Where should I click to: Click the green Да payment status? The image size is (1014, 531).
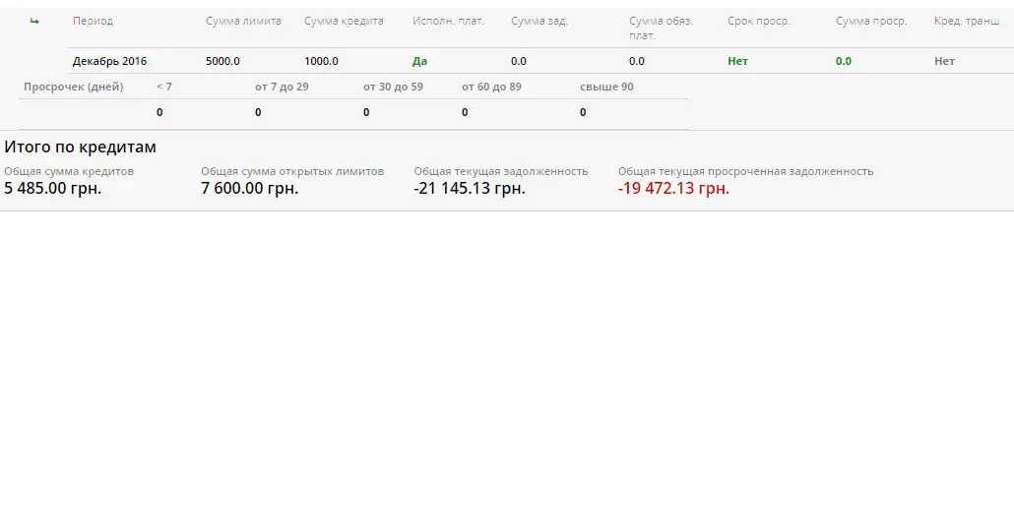coord(419,61)
